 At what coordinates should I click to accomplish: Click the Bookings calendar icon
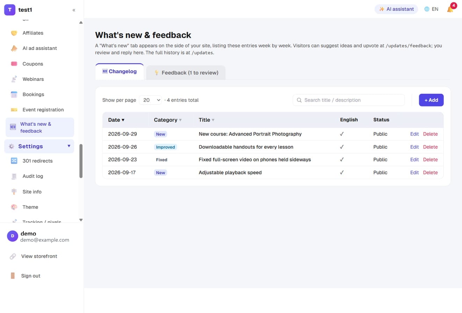click(14, 94)
